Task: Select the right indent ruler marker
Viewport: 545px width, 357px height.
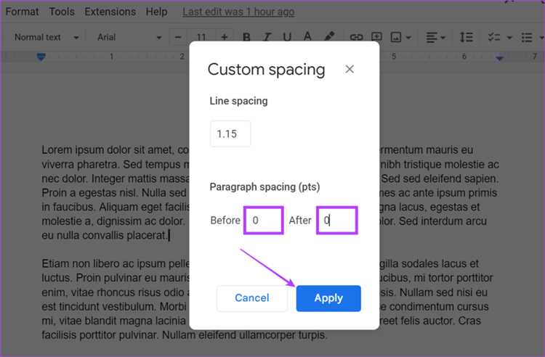Action: pyautogui.click(x=499, y=57)
